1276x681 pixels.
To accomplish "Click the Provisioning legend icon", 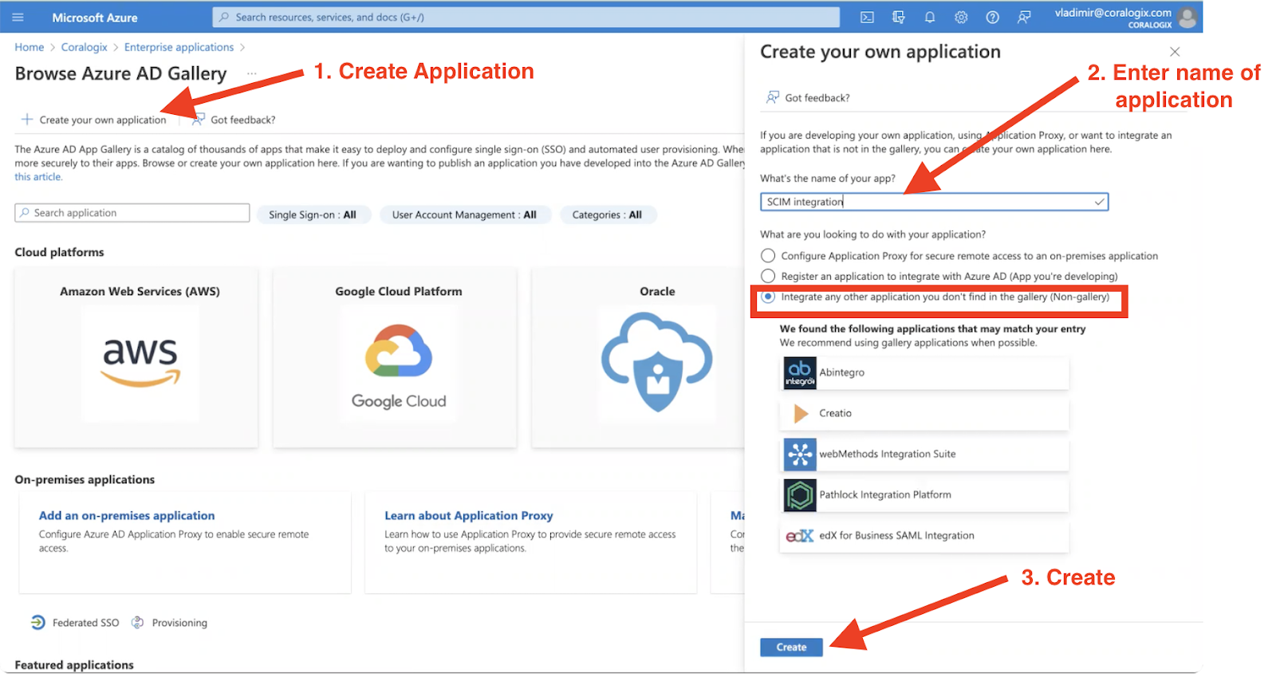I will coord(138,623).
